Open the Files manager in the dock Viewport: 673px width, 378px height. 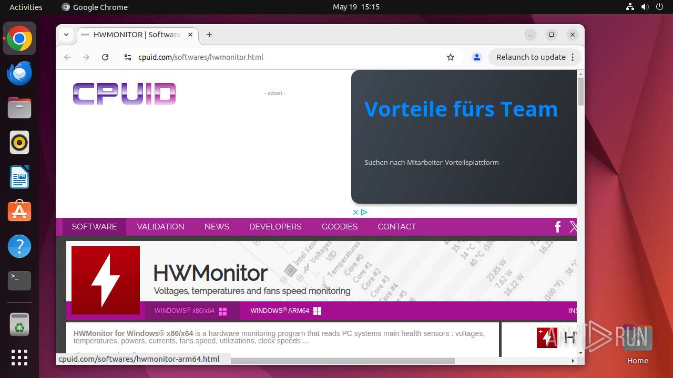click(19, 108)
